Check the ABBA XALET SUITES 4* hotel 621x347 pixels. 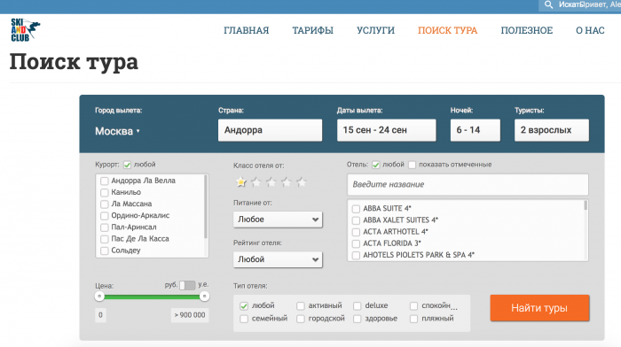click(356, 220)
